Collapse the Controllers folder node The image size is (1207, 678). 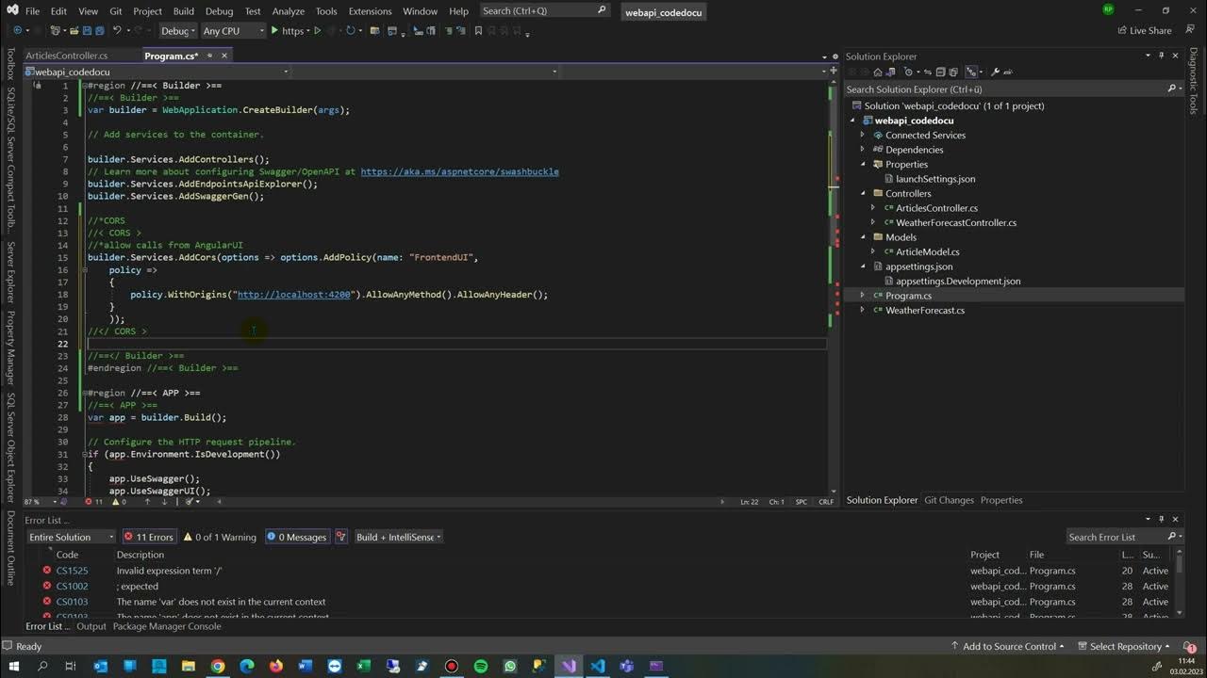pyautogui.click(x=862, y=193)
